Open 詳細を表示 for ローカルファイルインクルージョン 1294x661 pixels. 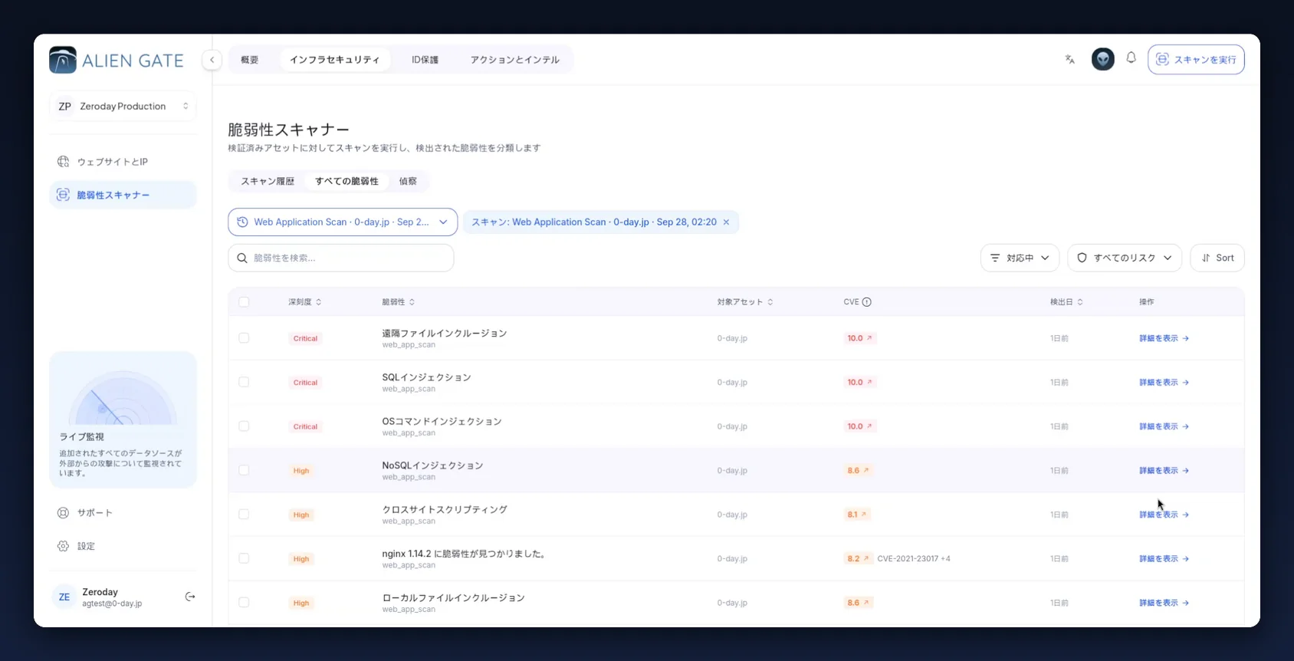1164,603
